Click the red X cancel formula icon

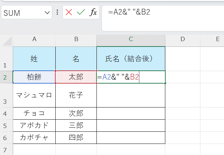click(x=69, y=12)
